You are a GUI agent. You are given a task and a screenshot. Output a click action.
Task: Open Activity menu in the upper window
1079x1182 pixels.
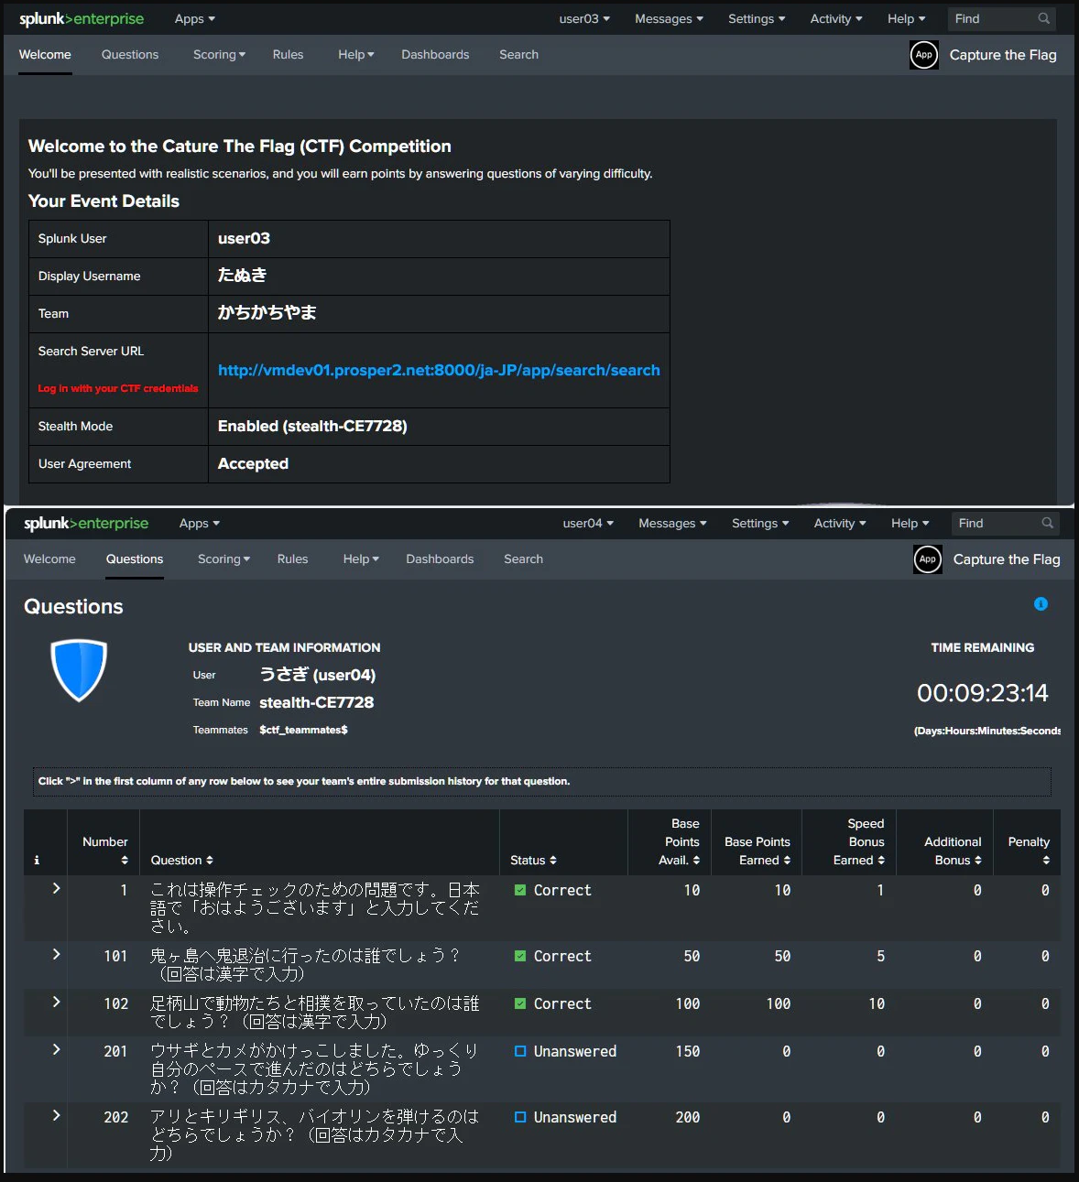click(x=836, y=18)
